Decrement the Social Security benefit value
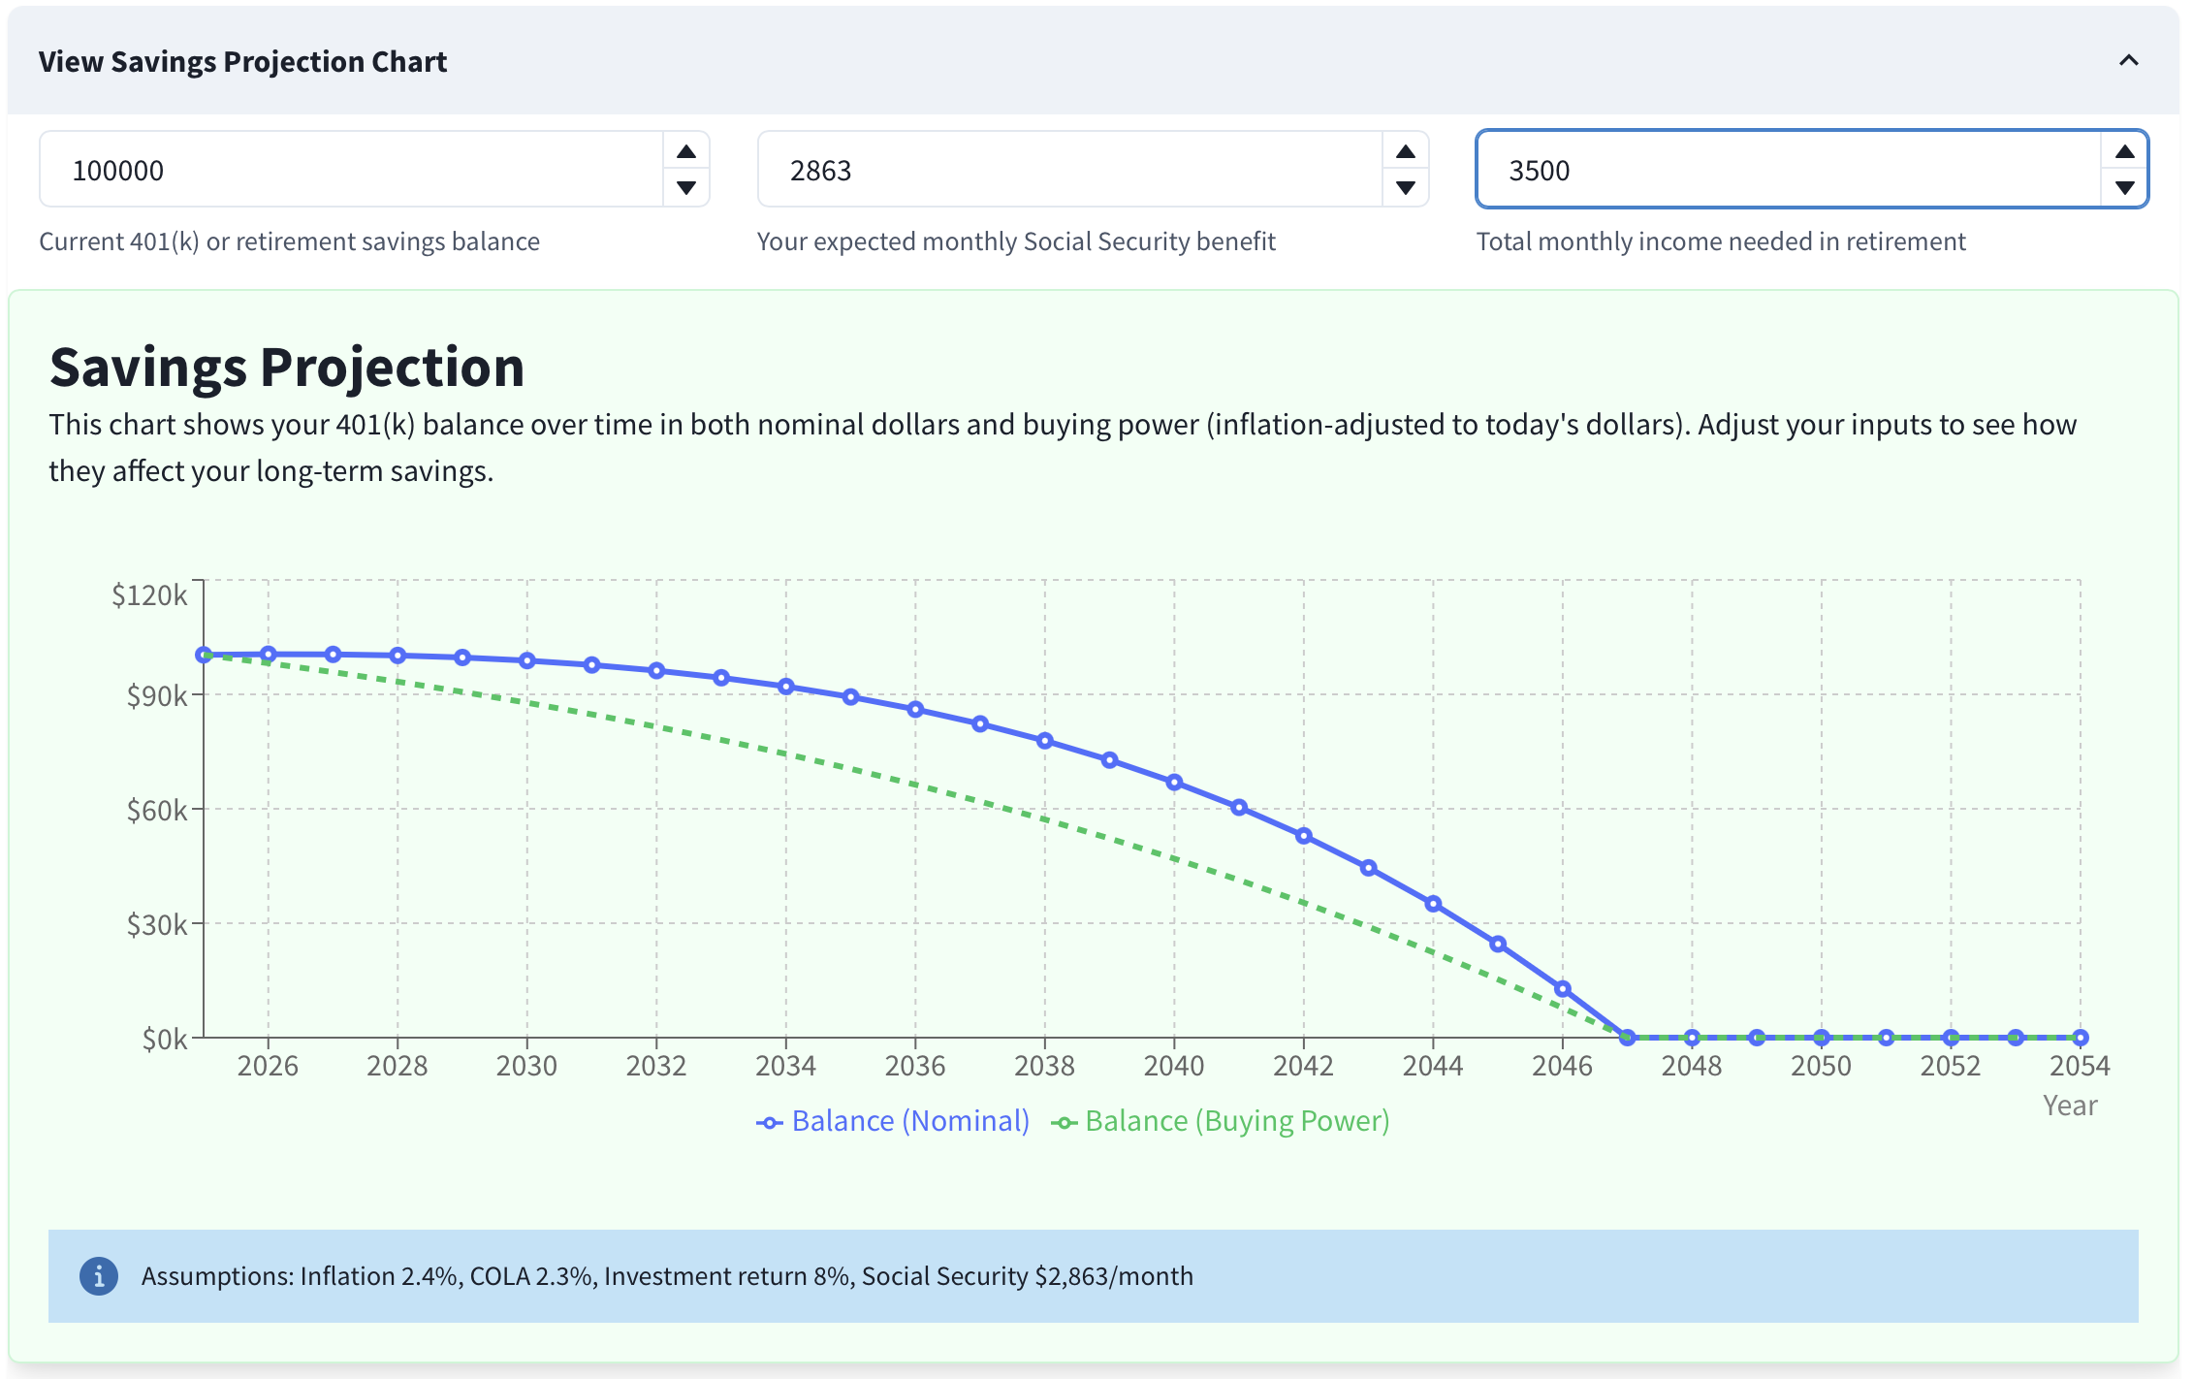 tap(1405, 188)
